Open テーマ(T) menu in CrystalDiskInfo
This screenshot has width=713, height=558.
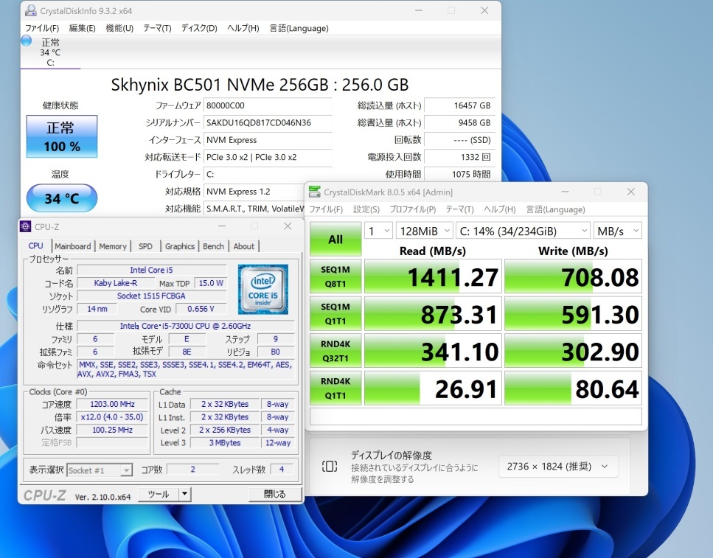(x=157, y=28)
